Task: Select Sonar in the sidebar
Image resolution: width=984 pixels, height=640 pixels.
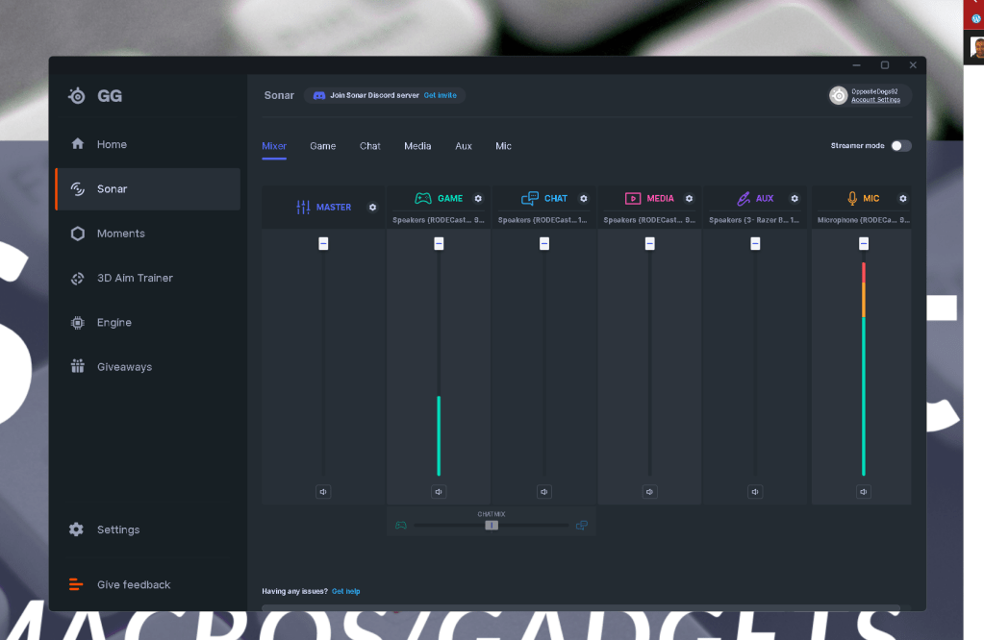Action: click(x=147, y=188)
